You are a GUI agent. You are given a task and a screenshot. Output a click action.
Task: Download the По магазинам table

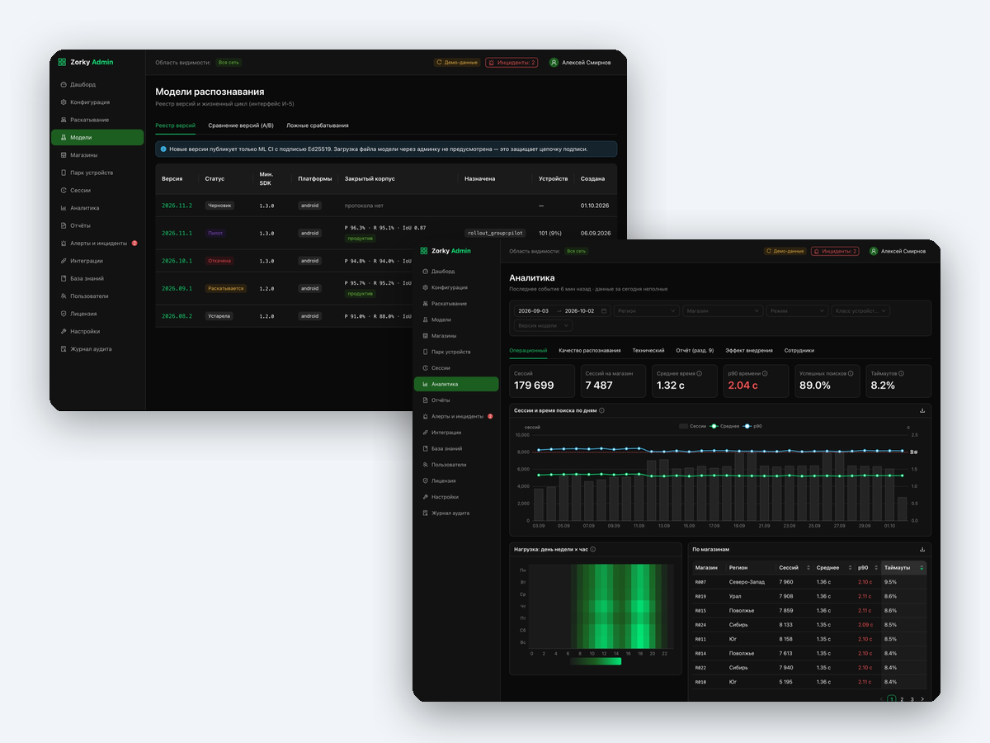coord(922,549)
